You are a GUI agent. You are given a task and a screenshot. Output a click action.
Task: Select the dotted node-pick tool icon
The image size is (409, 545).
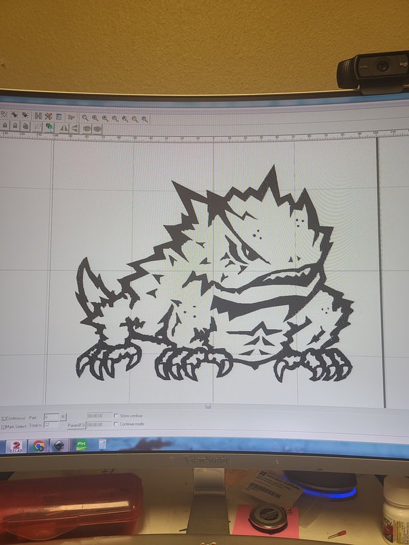click(4, 114)
